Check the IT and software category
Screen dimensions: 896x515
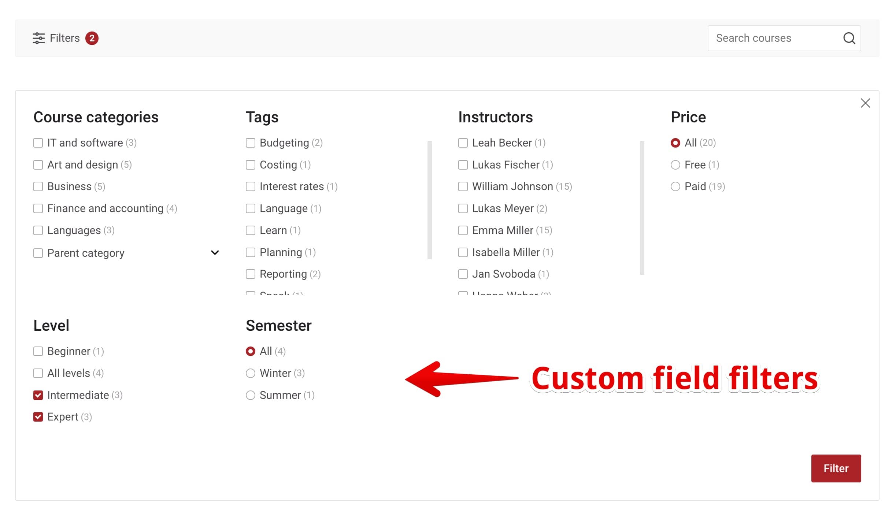pyautogui.click(x=38, y=143)
